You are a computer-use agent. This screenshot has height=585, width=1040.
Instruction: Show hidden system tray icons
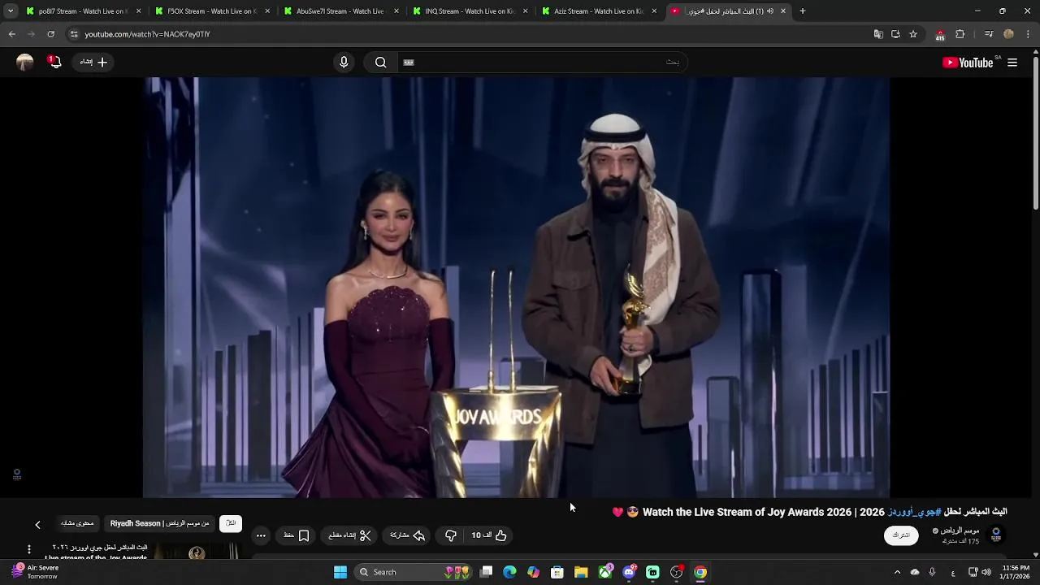click(x=897, y=572)
